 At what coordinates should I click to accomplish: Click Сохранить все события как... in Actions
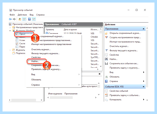(x=124, y=63)
